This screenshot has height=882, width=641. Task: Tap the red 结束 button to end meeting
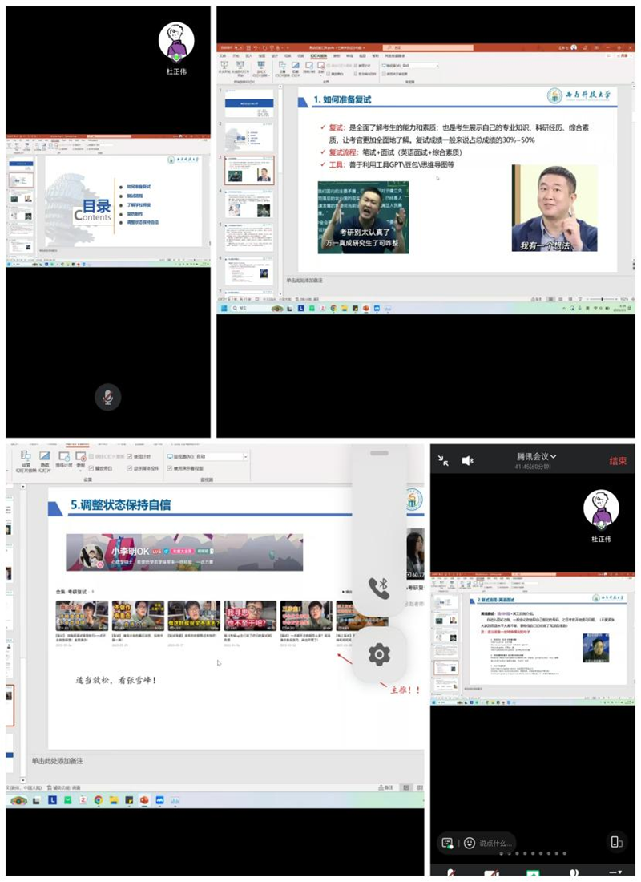pos(617,461)
